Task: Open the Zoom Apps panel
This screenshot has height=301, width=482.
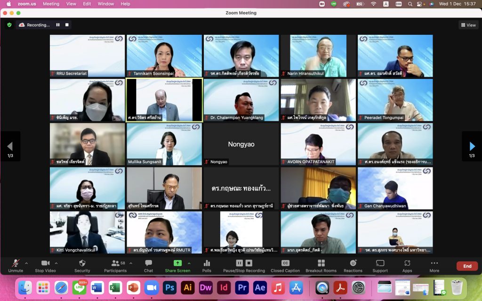Action: tap(407, 266)
